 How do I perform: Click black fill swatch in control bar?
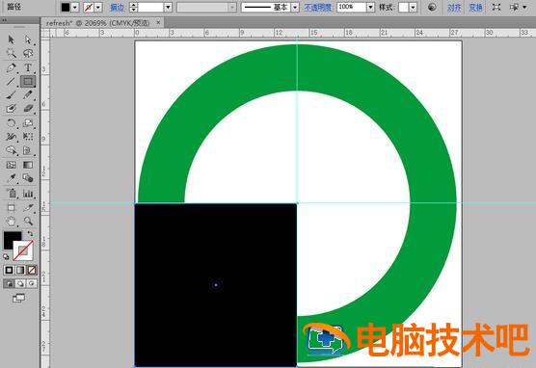tap(66, 7)
